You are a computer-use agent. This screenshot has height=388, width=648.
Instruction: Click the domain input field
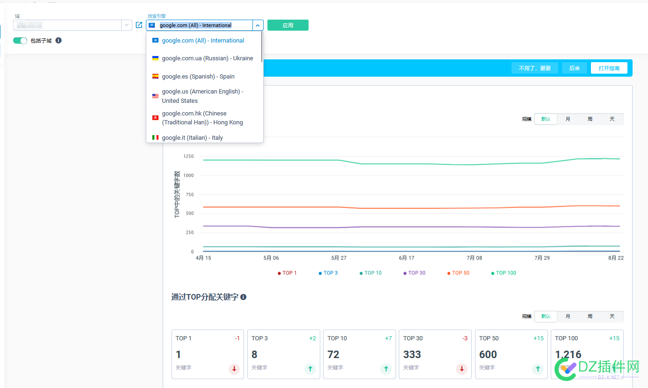(x=67, y=25)
